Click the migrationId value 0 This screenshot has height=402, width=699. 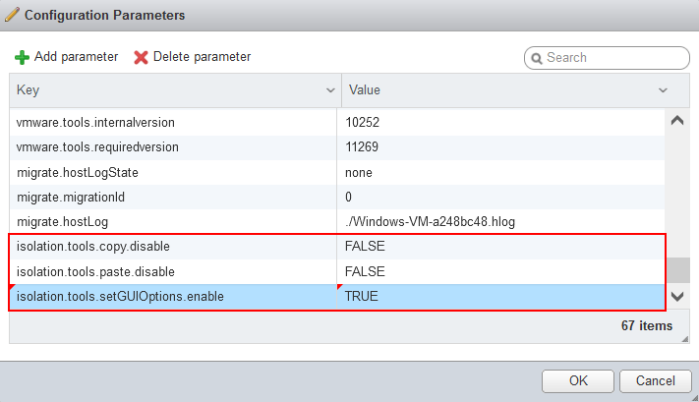pyautogui.click(x=348, y=197)
